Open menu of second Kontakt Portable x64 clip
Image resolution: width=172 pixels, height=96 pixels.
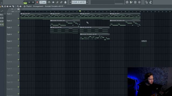pos(110,21)
